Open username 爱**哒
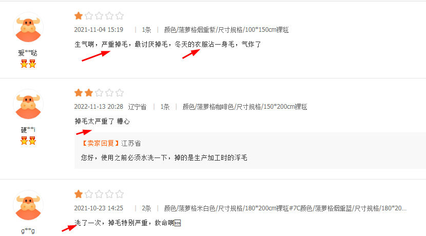This screenshot has width=426, height=236. [28, 53]
